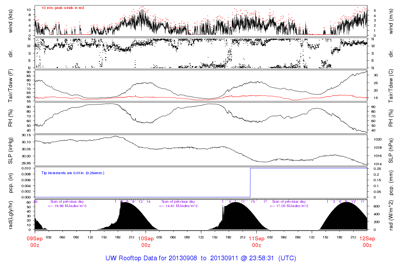The image size is (402, 274).
Task: Click the "600" W/m^2 tick label
Action: pos(376,206)
